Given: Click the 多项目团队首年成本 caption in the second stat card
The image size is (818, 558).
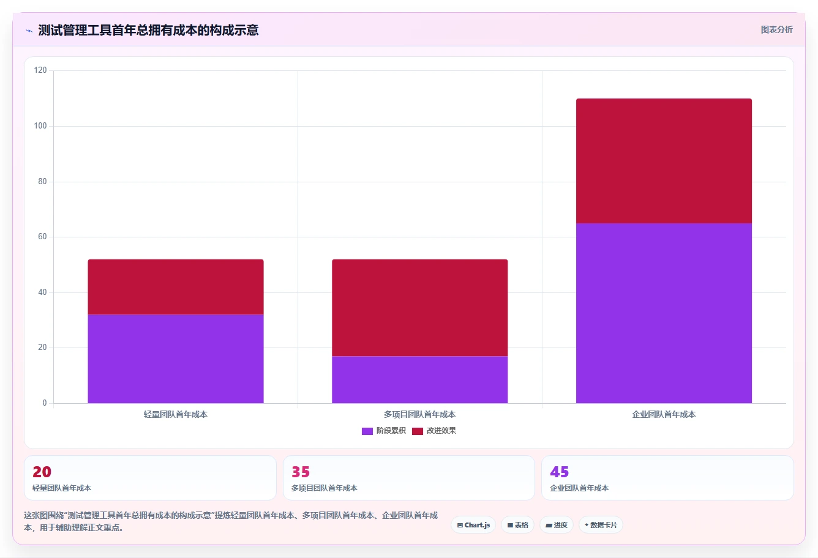Looking at the screenshot, I should pyautogui.click(x=325, y=488).
